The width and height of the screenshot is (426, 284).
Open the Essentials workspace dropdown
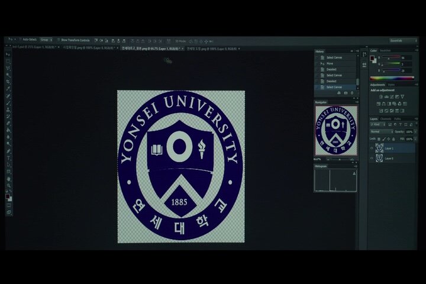click(404, 40)
